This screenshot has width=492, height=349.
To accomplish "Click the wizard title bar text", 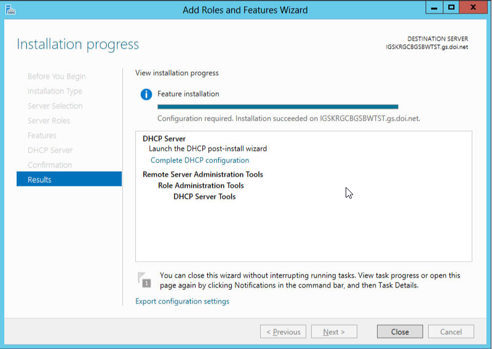I will point(245,10).
